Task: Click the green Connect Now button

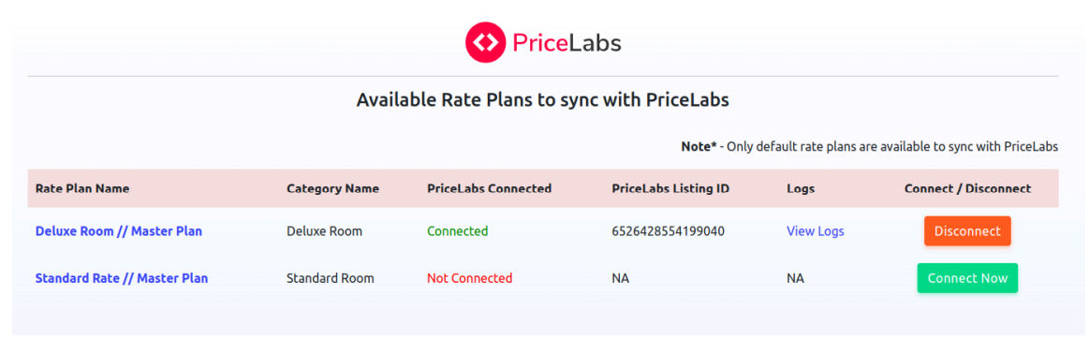Action: [x=967, y=278]
